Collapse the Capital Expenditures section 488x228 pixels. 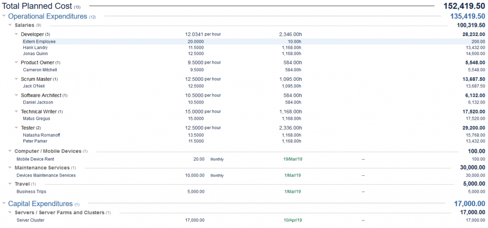click(x=4, y=203)
